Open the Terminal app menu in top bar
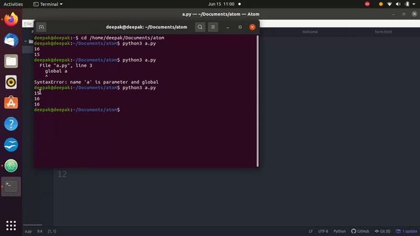Image resolution: width=420 pixels, height=236 pixels. click(x=48, y=4)
